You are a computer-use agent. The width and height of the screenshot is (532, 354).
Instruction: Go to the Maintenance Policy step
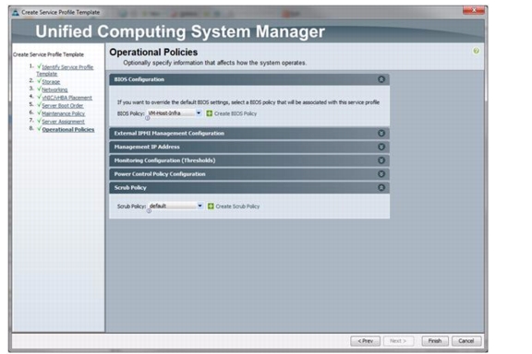(63, 113)
